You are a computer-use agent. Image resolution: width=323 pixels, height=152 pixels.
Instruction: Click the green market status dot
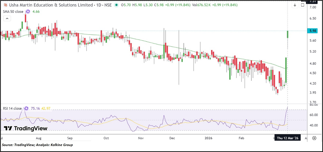[117, 5]
